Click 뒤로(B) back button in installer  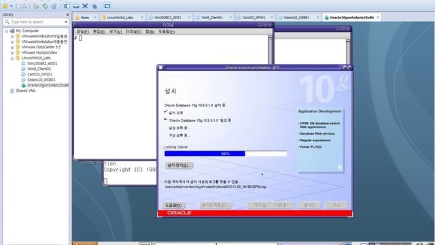[258, 206]
